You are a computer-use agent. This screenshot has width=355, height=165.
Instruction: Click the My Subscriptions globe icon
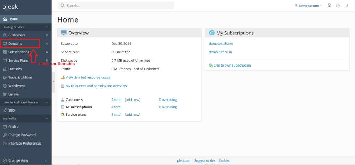(x=212, y=33)
